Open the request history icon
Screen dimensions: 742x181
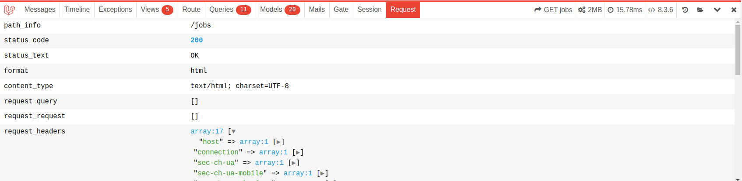(x=685, y=10)
